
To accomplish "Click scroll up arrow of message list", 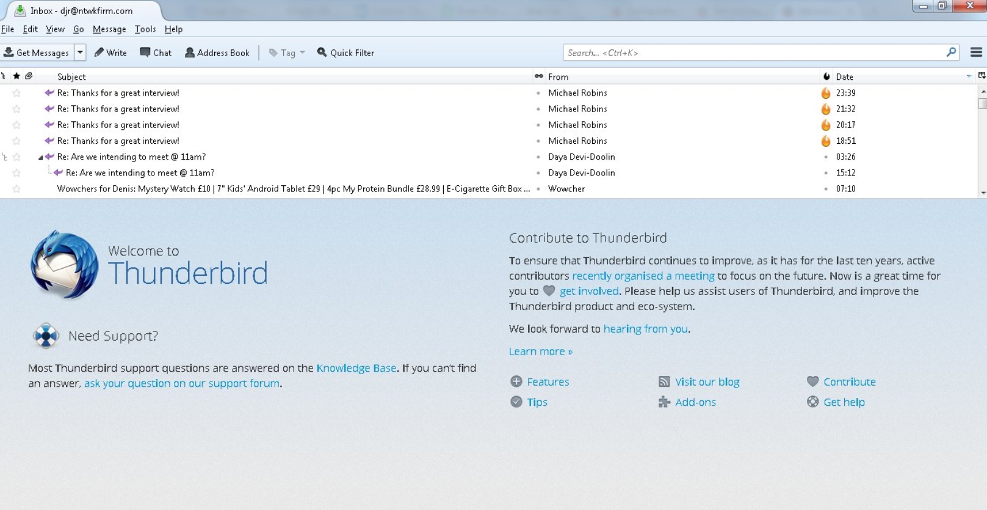I will [982, 91].
